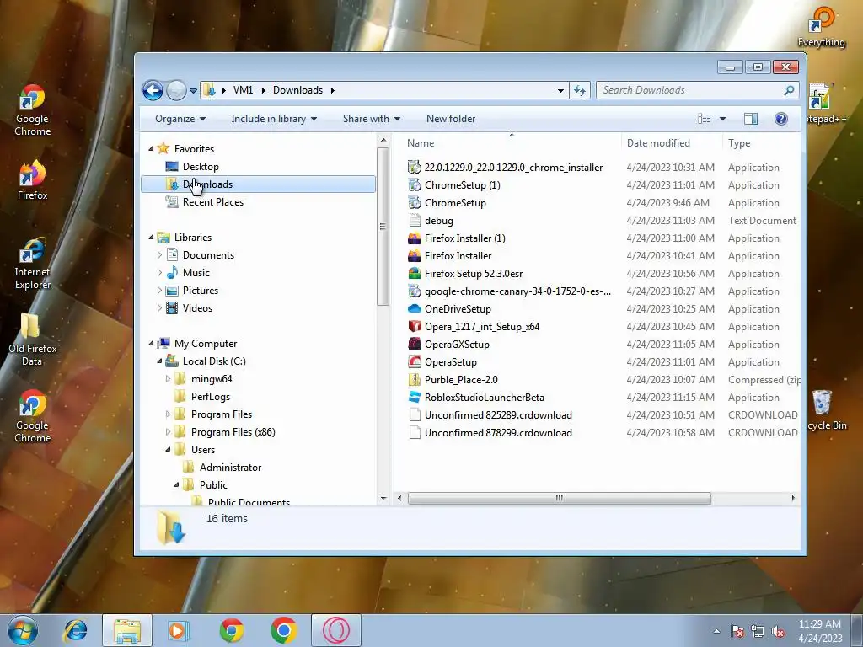Image resolution: width=863 pixels, height=647 pixels.
Task: Click the Forward navigation arrow
Action: click(x=176, y=90)
